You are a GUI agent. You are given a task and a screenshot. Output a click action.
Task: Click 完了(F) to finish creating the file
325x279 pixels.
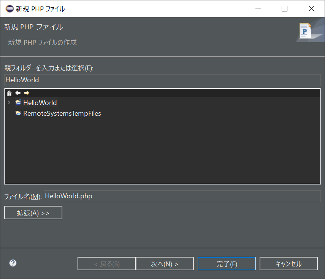click(227, 263)
